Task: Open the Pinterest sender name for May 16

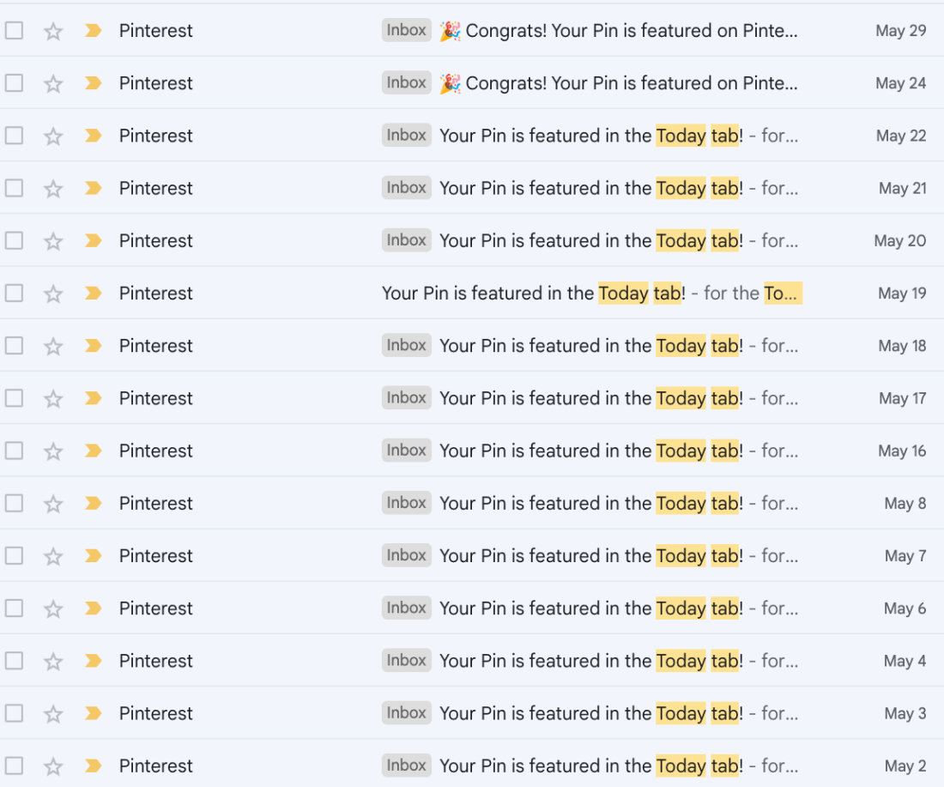Action: click(156, 451)
